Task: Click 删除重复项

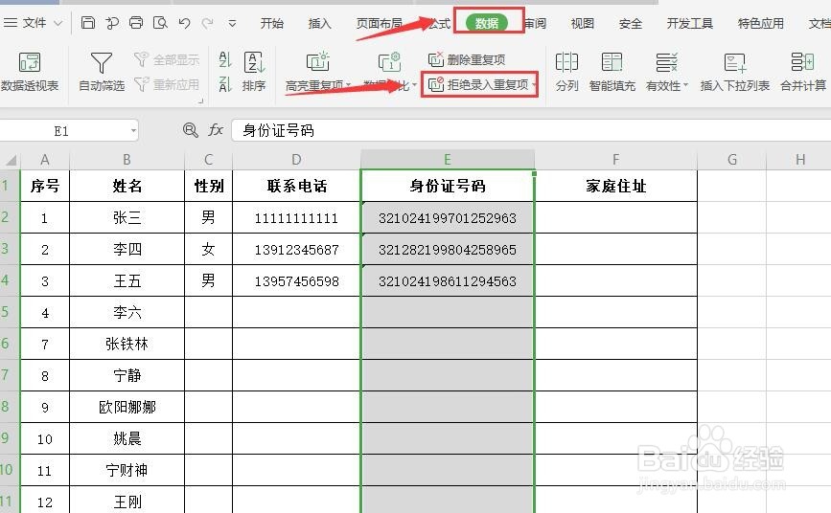Action: coord(467,59)
